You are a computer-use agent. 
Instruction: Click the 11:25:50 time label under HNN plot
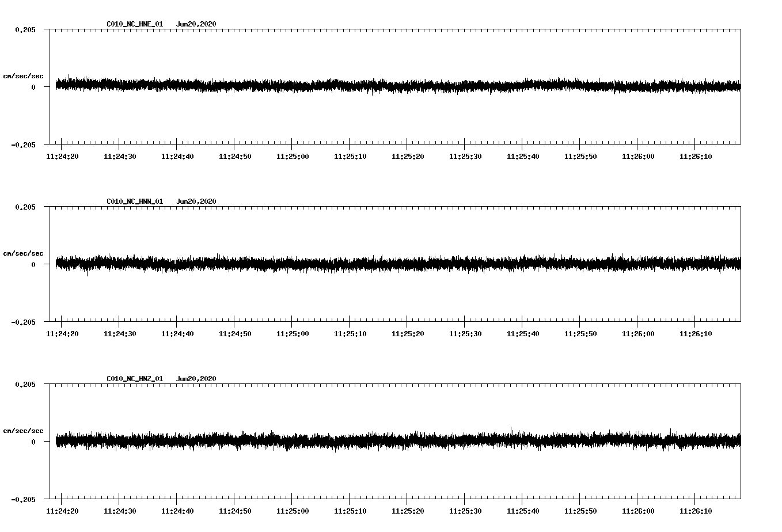coord(580,334)
